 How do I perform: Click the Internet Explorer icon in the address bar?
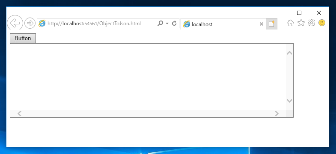[x=42, y=23]
